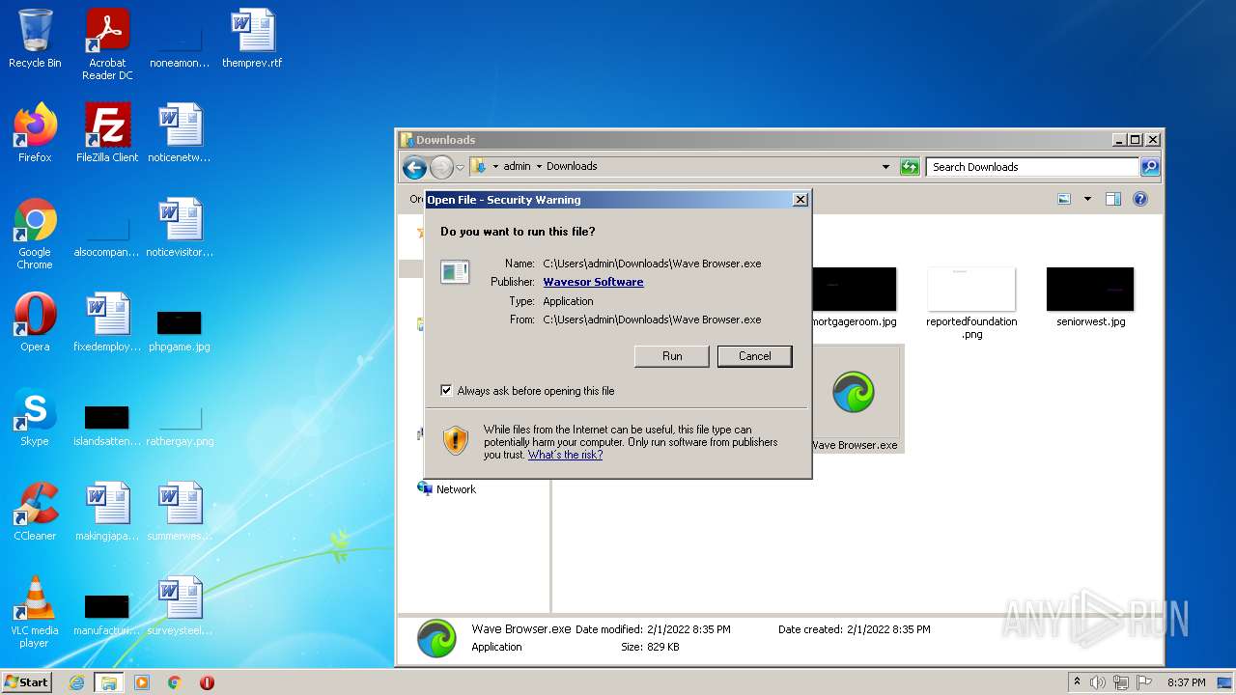Launch the Google Chrome desktop shortcut
Viewport: 1236px width, 695px height.
pos(35,235)
